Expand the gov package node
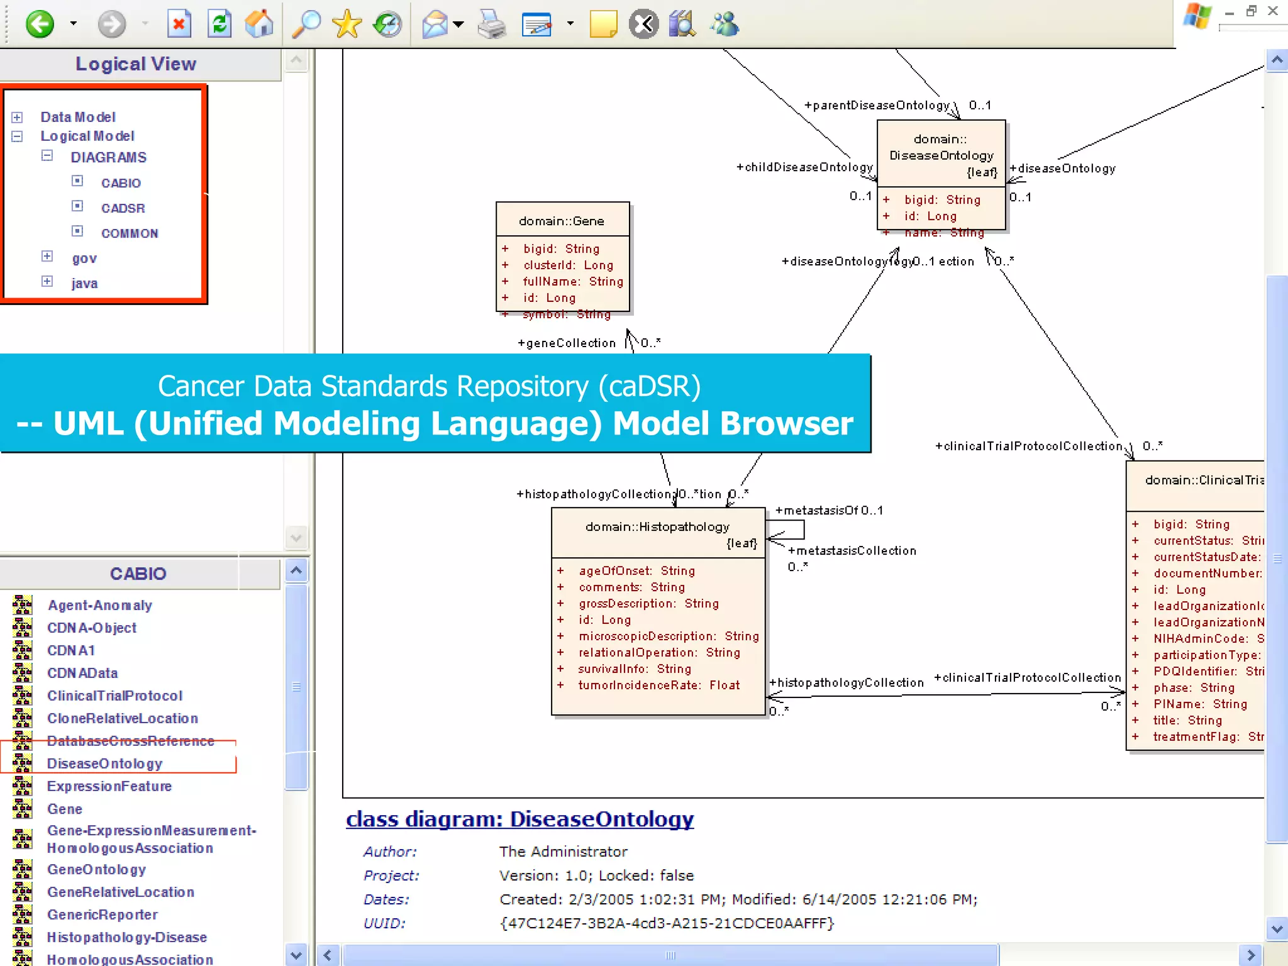Screen dimensions: 1288x966 [47, 256]
